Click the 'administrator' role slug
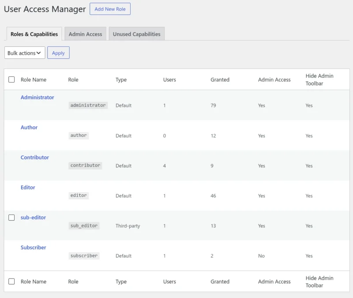The width and height of the screenshot is (353, 298). coord(88,105)
